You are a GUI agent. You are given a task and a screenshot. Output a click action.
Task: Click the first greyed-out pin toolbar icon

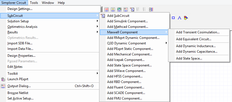[x=138, y=9]
